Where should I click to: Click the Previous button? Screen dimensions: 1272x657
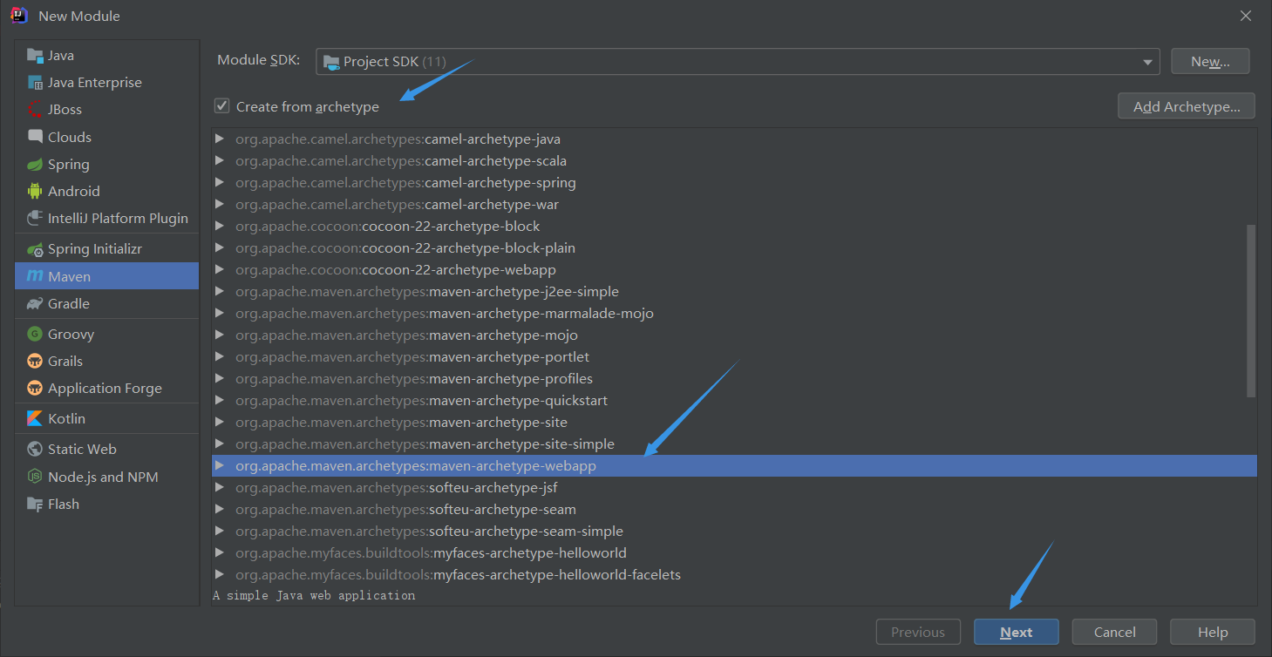[x=918, y=633]
